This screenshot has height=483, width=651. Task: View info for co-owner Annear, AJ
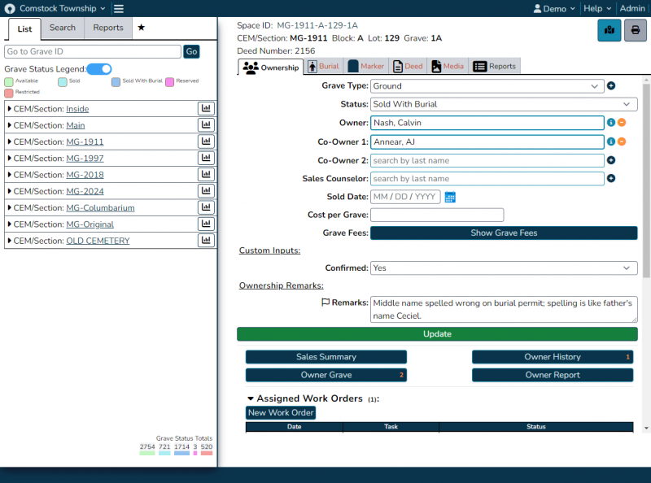coord(611,141)
